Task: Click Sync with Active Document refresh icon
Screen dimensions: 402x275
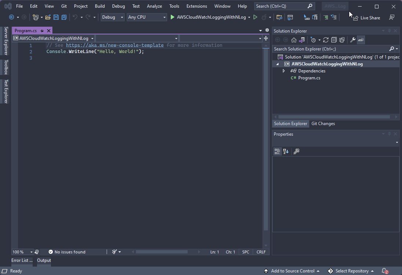Action: (326, 40)
